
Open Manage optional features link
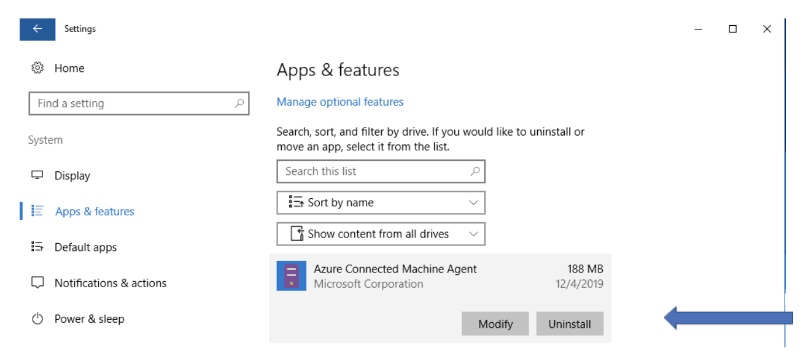pos(340,102)
